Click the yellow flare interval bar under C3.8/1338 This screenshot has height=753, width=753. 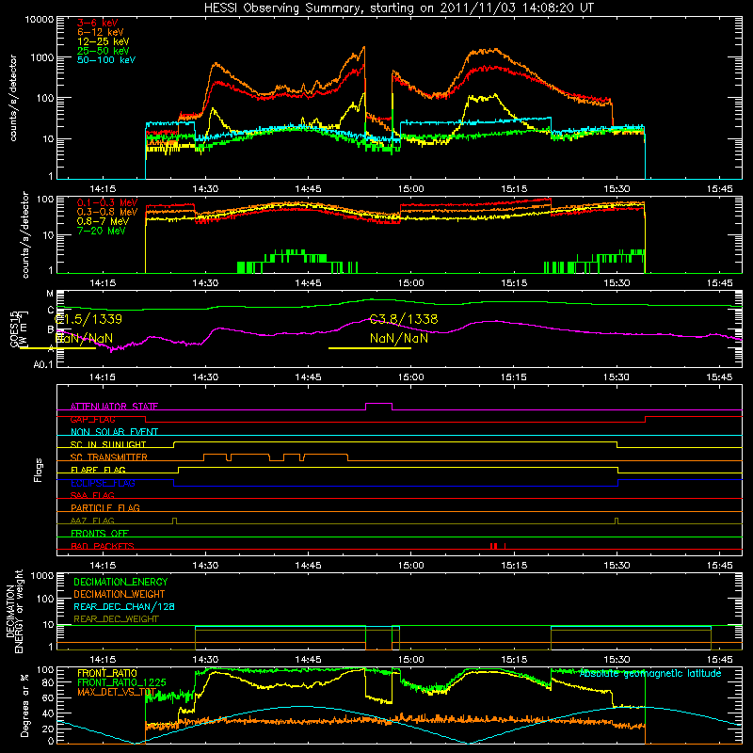point(370,348)
